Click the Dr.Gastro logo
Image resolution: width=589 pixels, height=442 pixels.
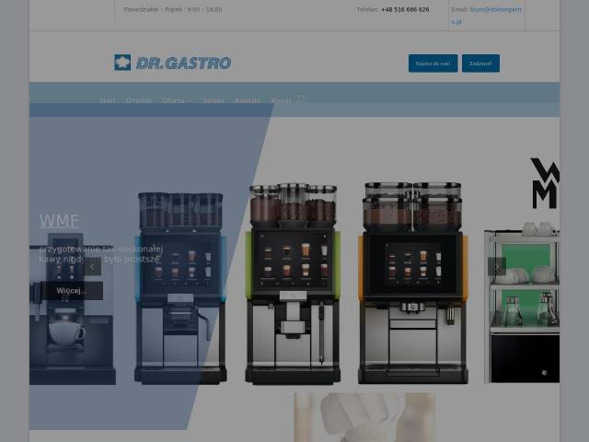click(x=172, y=63)
